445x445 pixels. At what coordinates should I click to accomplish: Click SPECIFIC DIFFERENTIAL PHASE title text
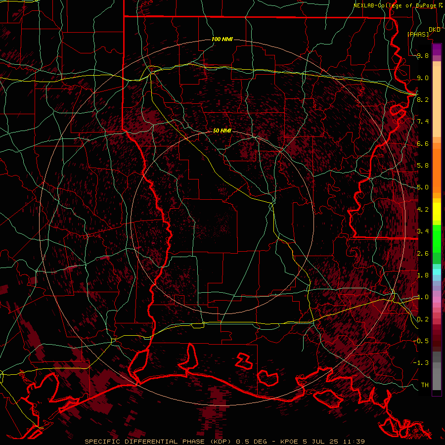click(144, 442)
